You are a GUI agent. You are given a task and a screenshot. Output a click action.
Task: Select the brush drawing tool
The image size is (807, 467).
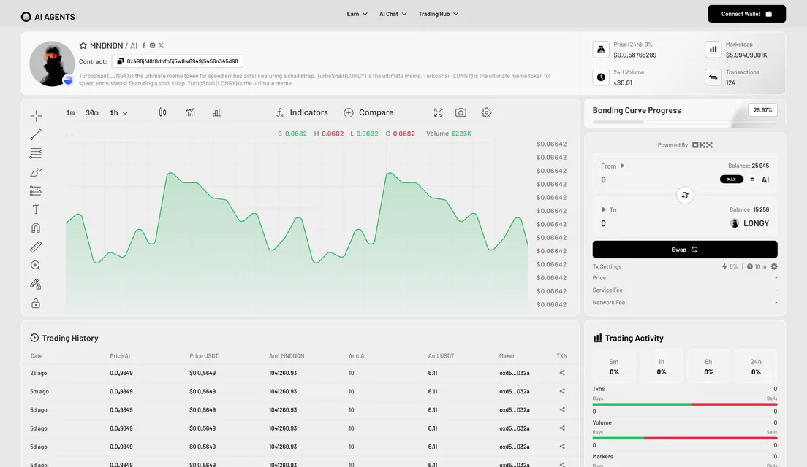coord(36,172)
